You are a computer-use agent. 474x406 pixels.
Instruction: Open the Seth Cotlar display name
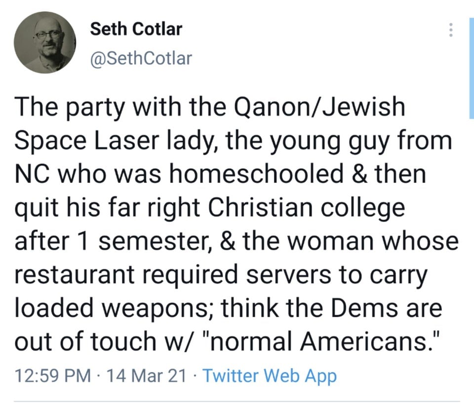click(136, 29)
